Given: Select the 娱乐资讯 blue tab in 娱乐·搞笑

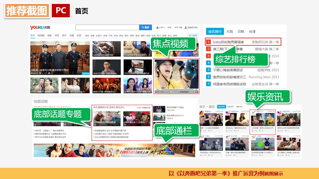Looking at the screenshot, I should (x=221, y=106).
